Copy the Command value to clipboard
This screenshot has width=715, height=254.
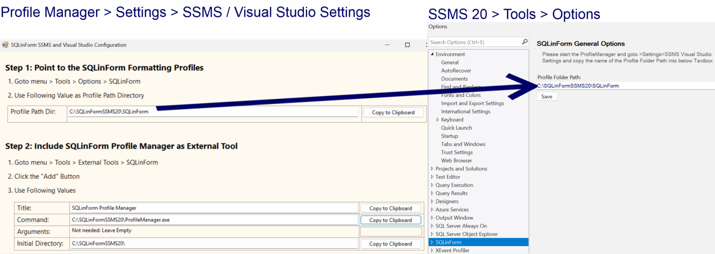(390, 220)
